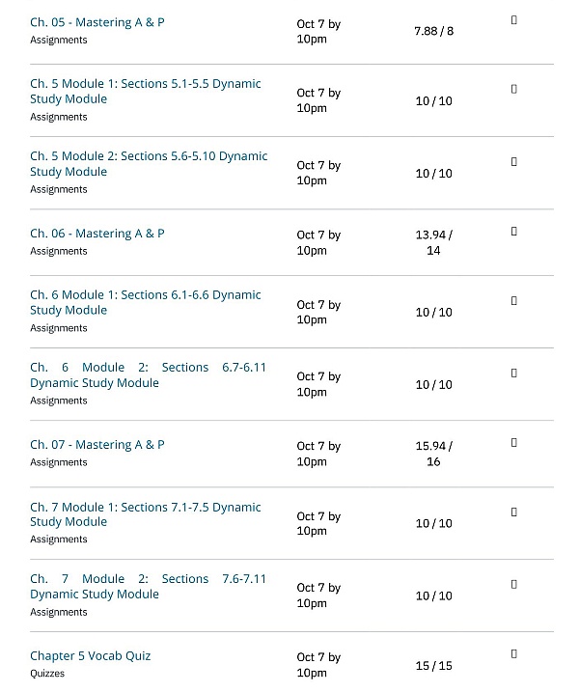579x692 pixels.
Task: Click status icon in Ch. 05 Mastering row
Action: 514,20
